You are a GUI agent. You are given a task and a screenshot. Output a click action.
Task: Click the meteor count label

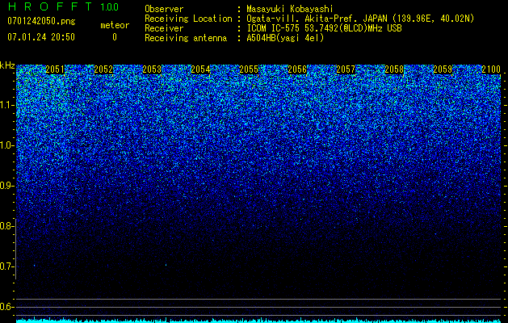point(115,25)
